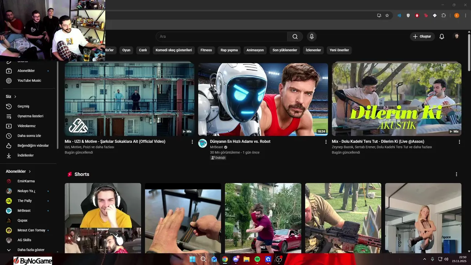Click the blue sound-wave extension icon
Image resolution: width=471 pixels, height=265 pixels.
click(399, 15)
